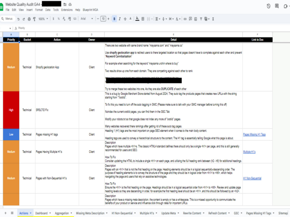The image size is (290, 217).
Task: Open zoom 100% dropdown
Action: [x=43, y=19]
